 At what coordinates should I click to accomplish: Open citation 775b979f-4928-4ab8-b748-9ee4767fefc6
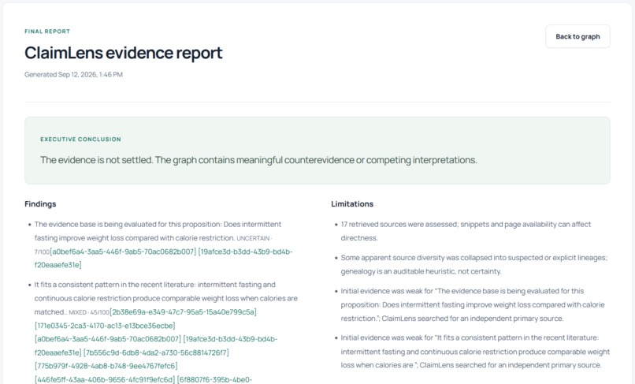point(106,366)
